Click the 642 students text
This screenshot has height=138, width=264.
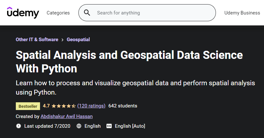(x=123, y=106)
